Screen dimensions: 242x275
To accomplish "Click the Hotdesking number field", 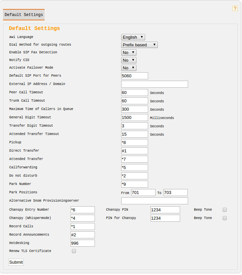I will coord(83,243).
